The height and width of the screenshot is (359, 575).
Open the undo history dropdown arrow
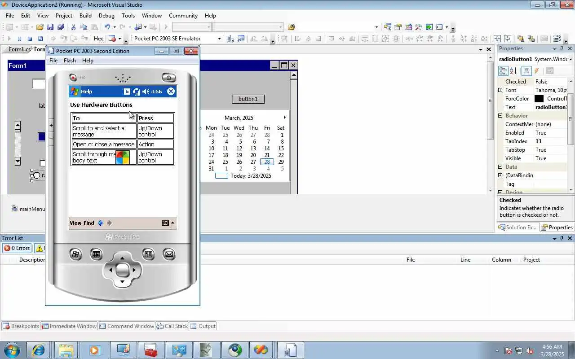(114, 27)
